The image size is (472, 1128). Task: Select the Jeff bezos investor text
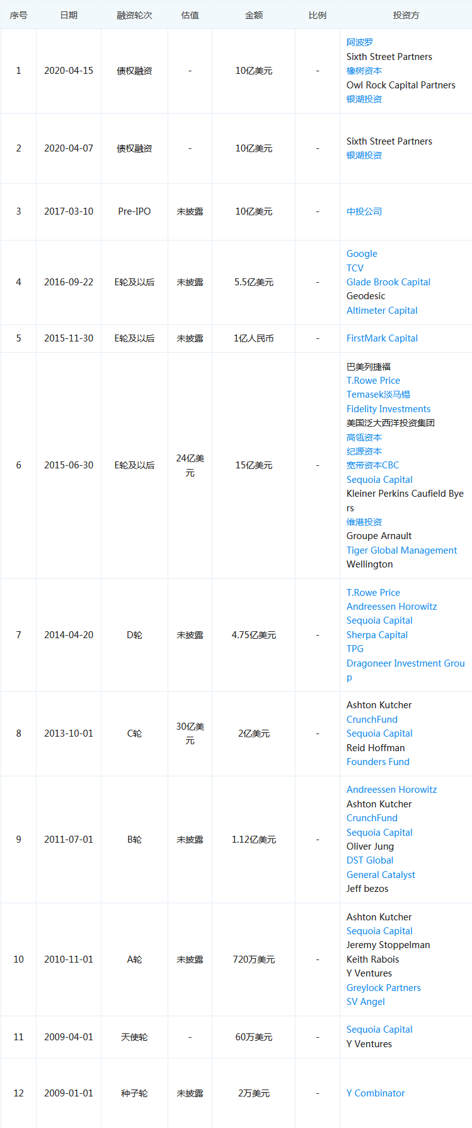pos(367,889)
